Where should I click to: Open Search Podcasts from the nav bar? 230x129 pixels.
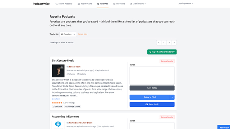(64, 4)
